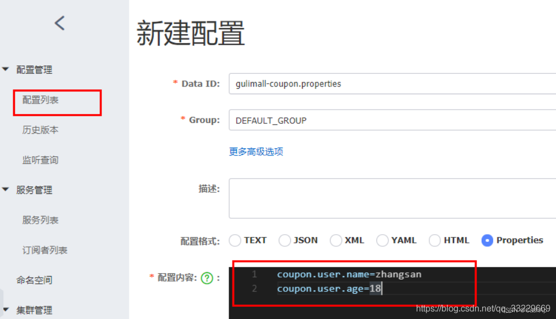
Task: Select the JSON format radio button
Action: coord(284,240)
